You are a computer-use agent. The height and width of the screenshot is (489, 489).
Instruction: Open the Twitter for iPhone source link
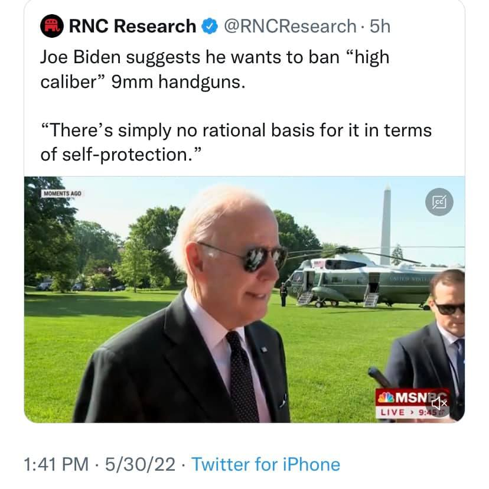tap(266, 464)
